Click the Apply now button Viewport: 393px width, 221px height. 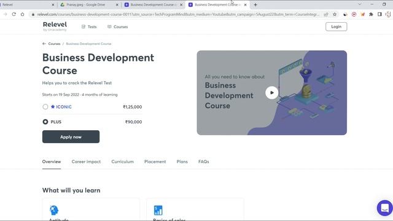point(71,136)
